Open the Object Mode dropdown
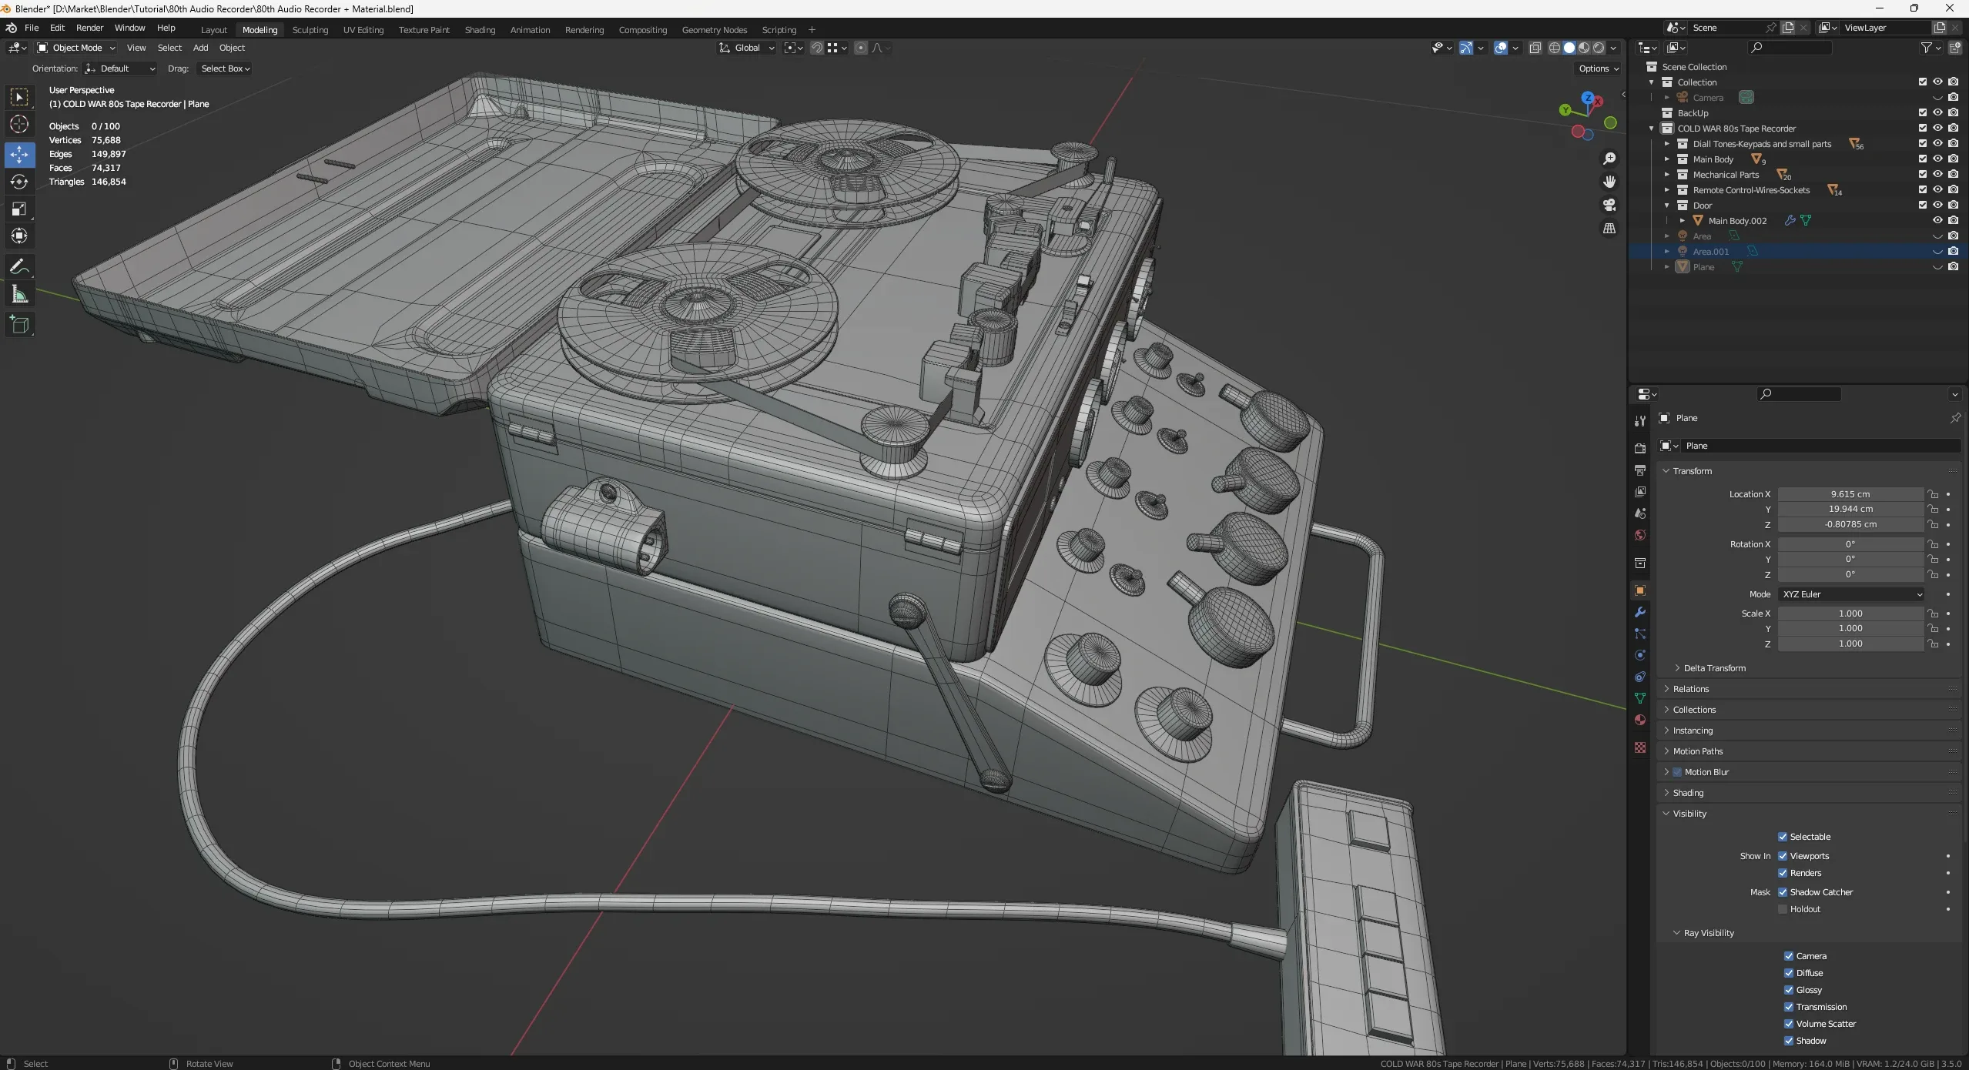The width and height of the screenshot is (1969, 1070). [77, 48]
